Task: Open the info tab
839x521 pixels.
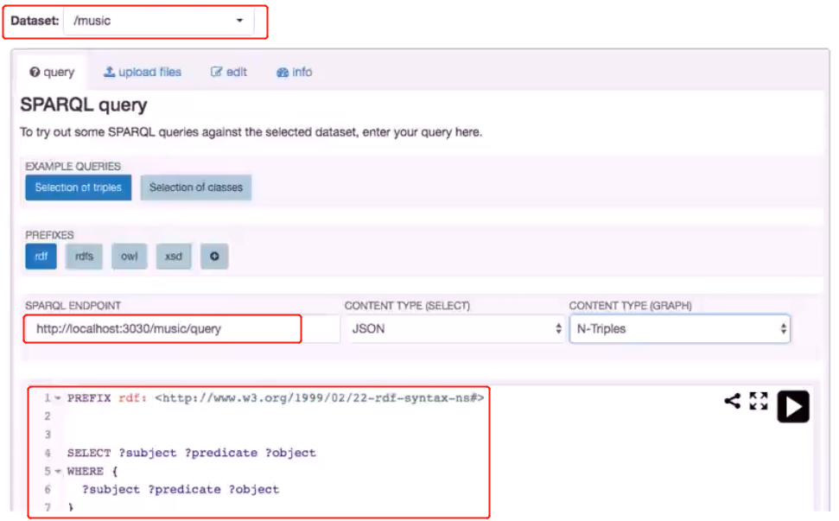Action: [x=295, y=73]
